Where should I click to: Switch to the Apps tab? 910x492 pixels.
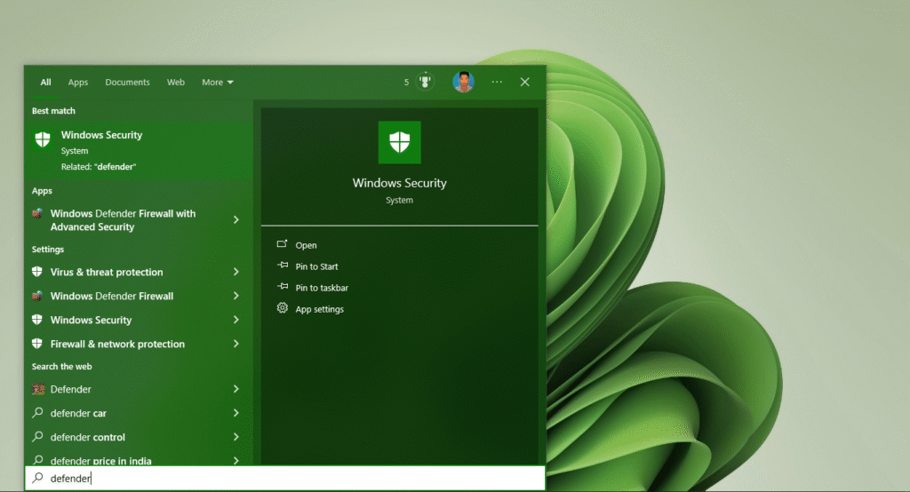point(78,83)
